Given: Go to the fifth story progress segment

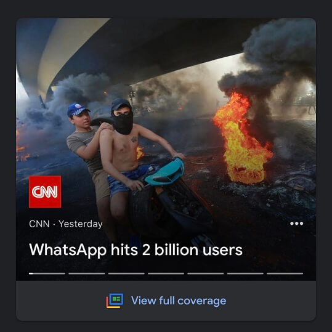Looking at the screenshot, I should tap(206, 273).
